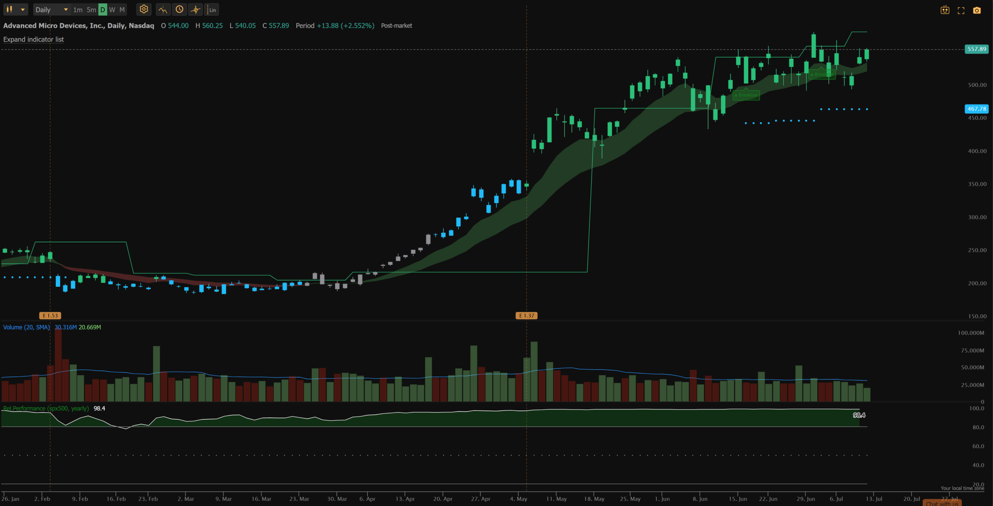Click the H 560.25 high value
This screenshot has height=506, width=993.
click(x=209, y=26)
